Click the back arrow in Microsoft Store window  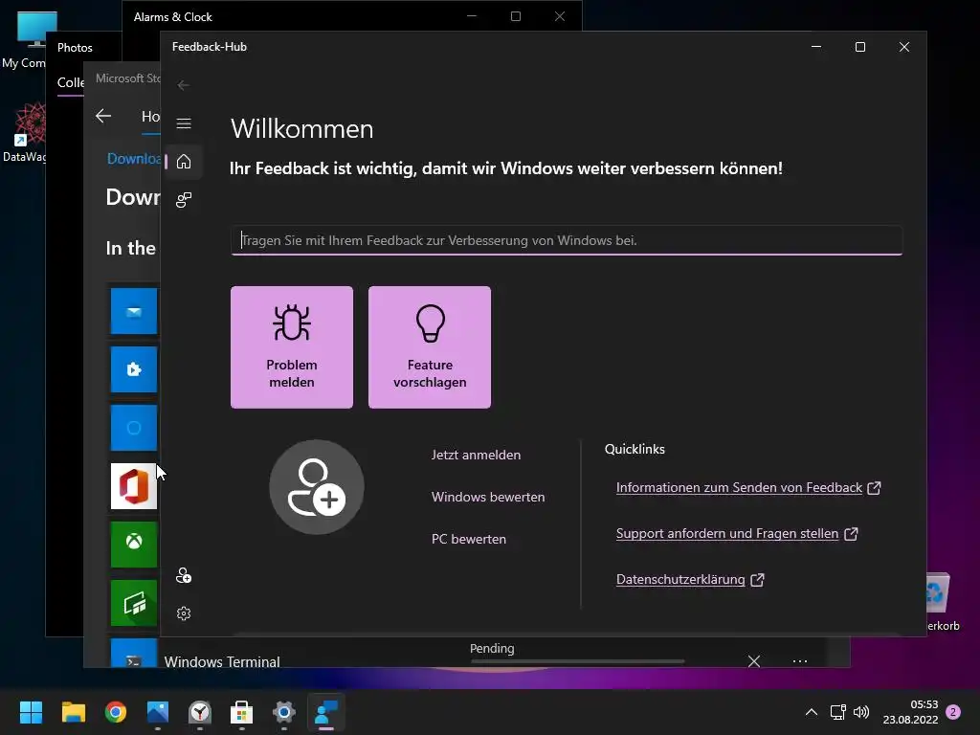click(x=103, y=116)
